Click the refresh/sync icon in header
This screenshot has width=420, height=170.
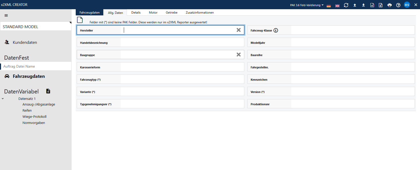[x=346, y=5]
